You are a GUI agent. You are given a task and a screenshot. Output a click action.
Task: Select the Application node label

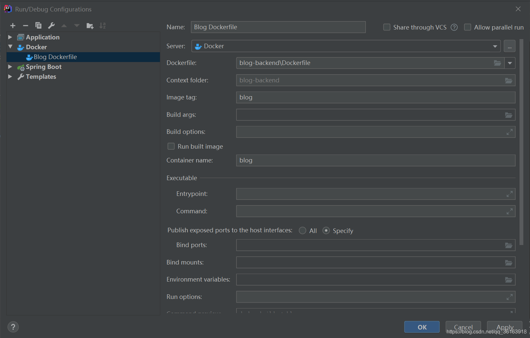coord(43,37)
